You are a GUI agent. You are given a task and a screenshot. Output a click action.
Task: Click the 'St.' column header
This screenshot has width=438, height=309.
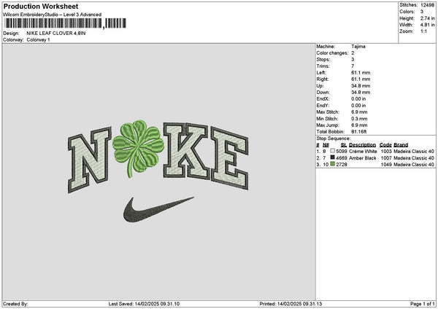point(344,145)
